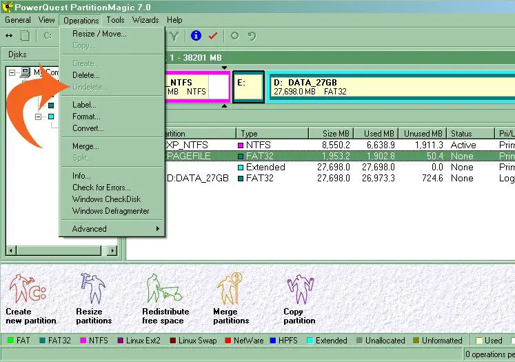Open the Tools menu
515x362 pixels.
click(115, 20)
